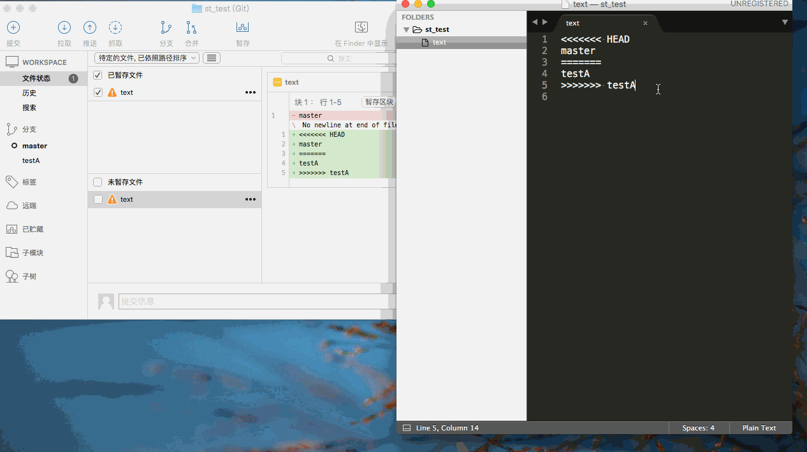
Task: Select Search (搜索) in sidebar
Action: [x=29, y=108]
